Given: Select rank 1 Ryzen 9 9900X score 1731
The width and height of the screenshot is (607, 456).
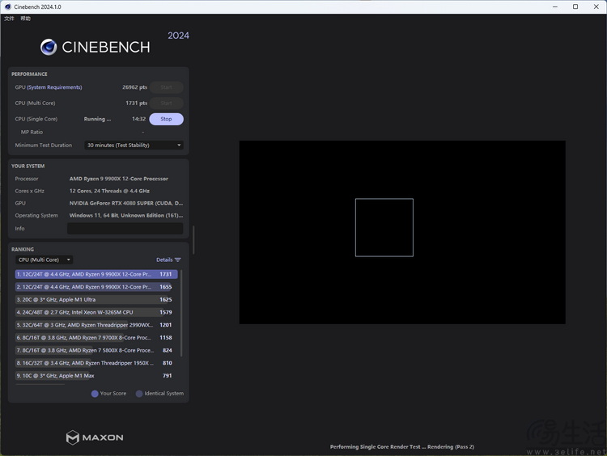Looking at the screenshot, I should click(96, 274).
